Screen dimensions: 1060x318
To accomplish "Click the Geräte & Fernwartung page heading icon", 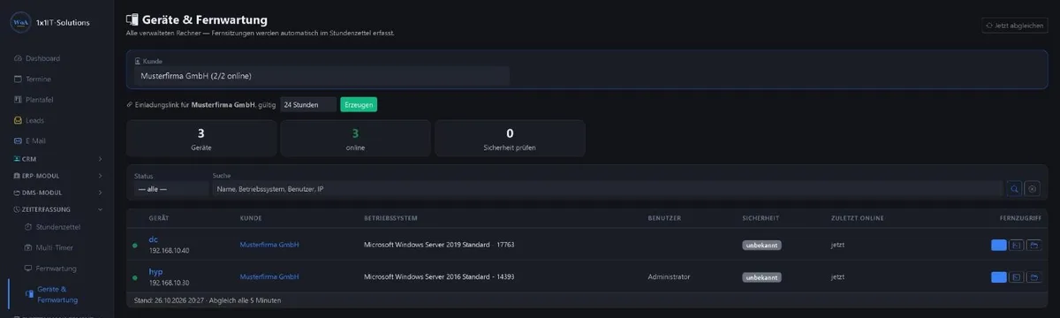I will click(x=132, y=19).
